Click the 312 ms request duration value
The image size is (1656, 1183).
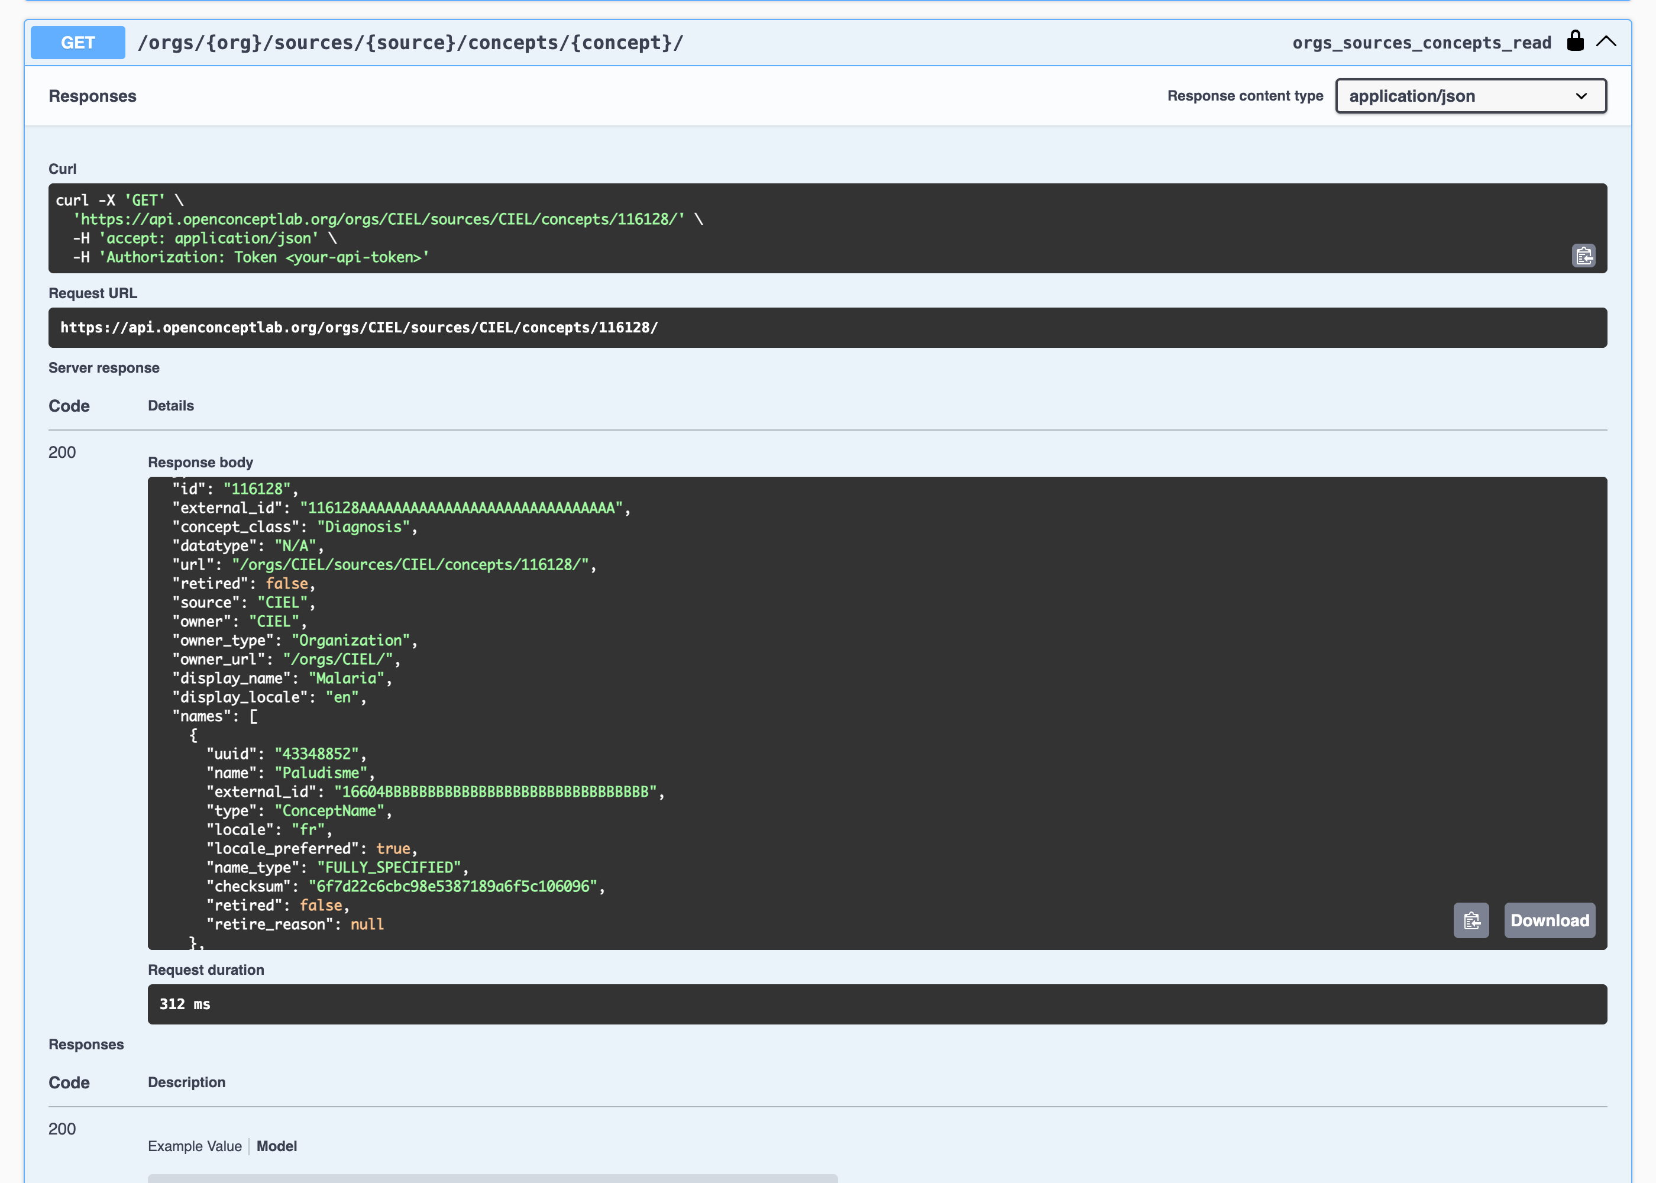point(185,1004)
